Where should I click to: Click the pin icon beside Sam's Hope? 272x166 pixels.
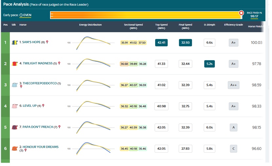coord(47,42)
